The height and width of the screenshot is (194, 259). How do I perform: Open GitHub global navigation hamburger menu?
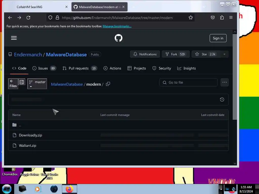pos(14,38)
